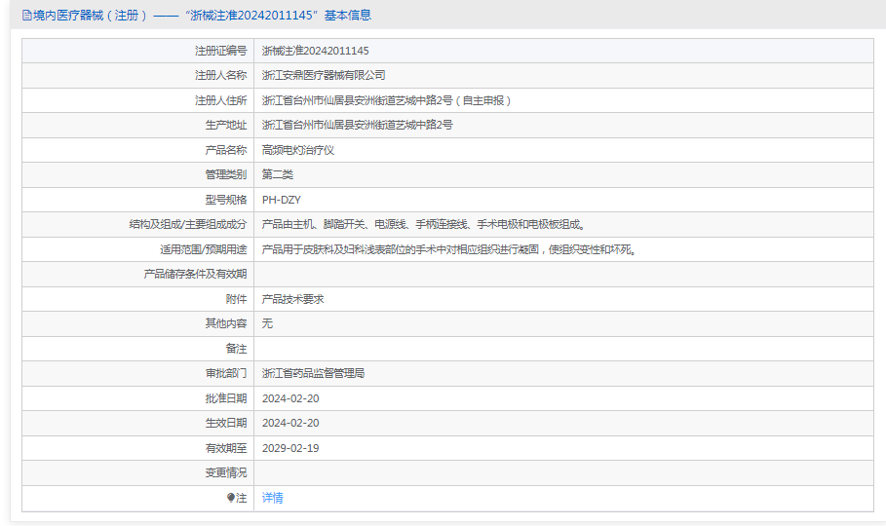This screenshot has height=526, width=886.
Task: Click the 生产地址 label
Action: pyautogui.click(x=226, y=125)
